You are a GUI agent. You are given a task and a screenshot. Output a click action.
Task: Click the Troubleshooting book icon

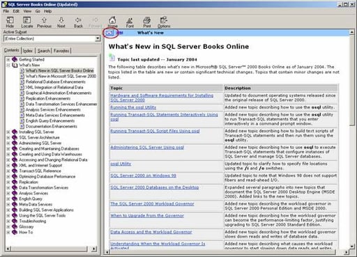(15, 221)
